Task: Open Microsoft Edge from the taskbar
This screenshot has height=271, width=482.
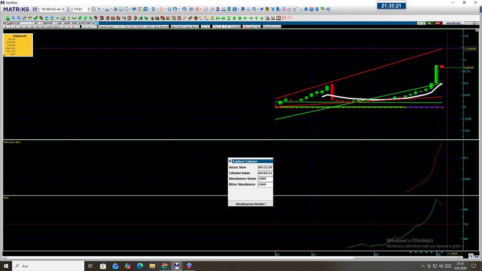Action: point(140,266)
